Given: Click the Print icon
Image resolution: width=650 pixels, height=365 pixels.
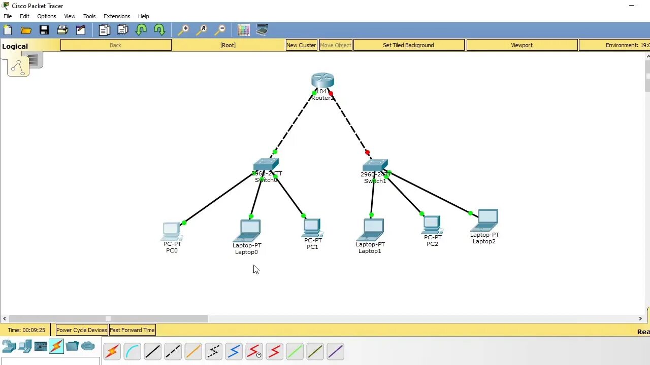Looking at the screenshot, I should point(62,30).
